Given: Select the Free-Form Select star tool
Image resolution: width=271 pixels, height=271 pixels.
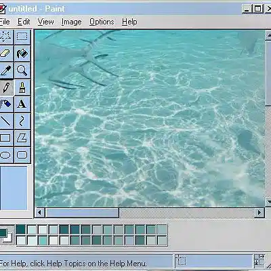Looking at the screenshot, I should coord(5,37).
